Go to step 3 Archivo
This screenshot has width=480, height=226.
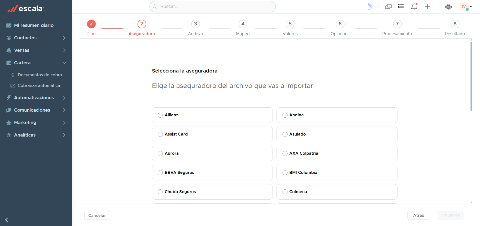pos(195,28)
